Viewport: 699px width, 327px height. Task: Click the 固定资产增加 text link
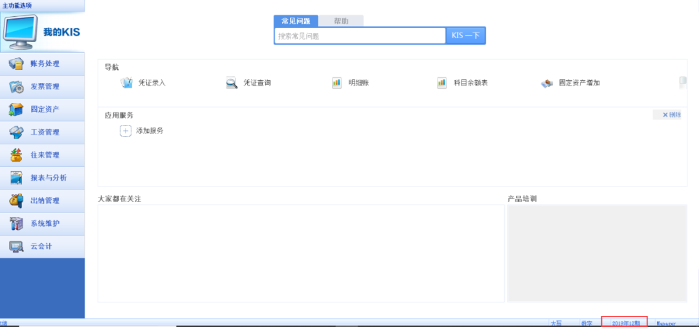point(579,83)
